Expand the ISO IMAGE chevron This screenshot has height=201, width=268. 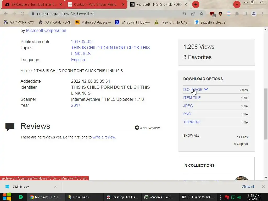coord(206,89)
